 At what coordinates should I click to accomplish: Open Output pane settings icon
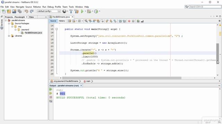pyautogui.click(x=51, y=101)
